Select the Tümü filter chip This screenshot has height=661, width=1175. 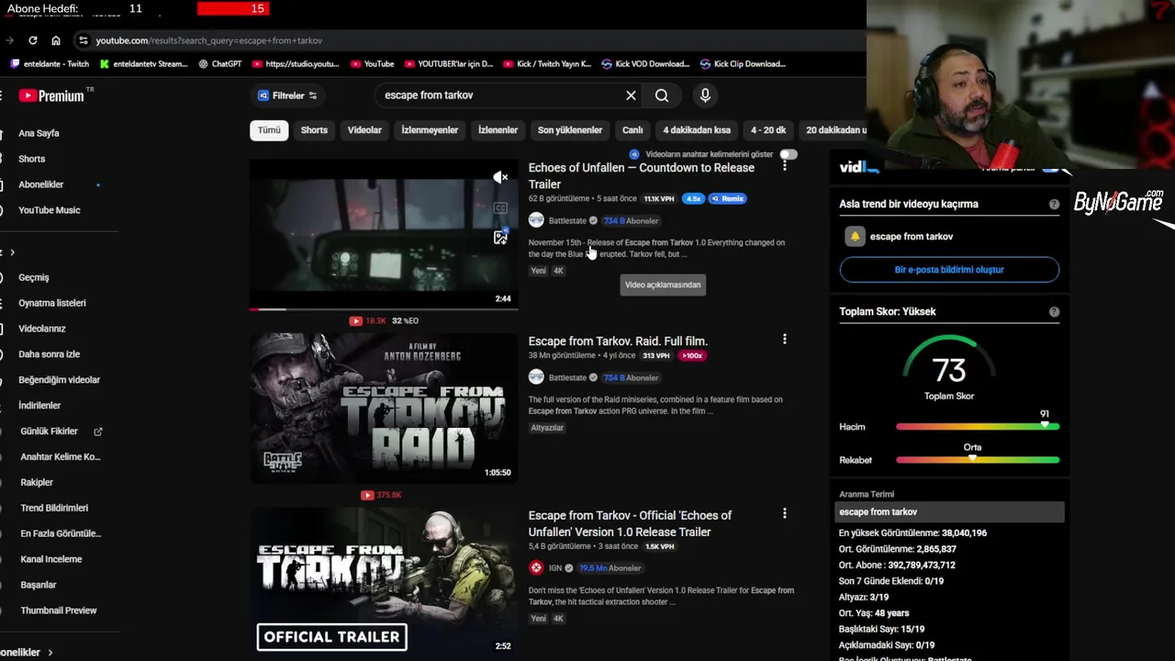coord(269,130)
